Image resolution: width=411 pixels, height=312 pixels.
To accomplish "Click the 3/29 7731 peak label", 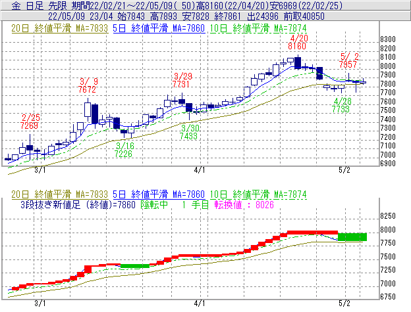I will [182, 80].
